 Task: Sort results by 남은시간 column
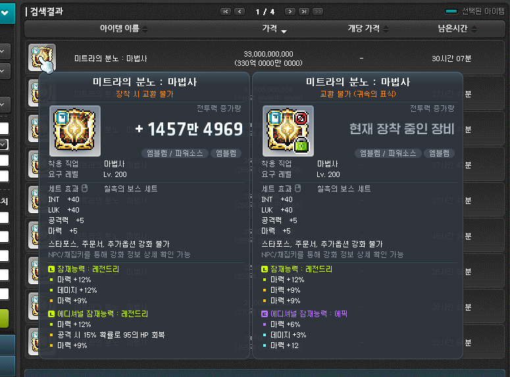(x=457, y=29)
